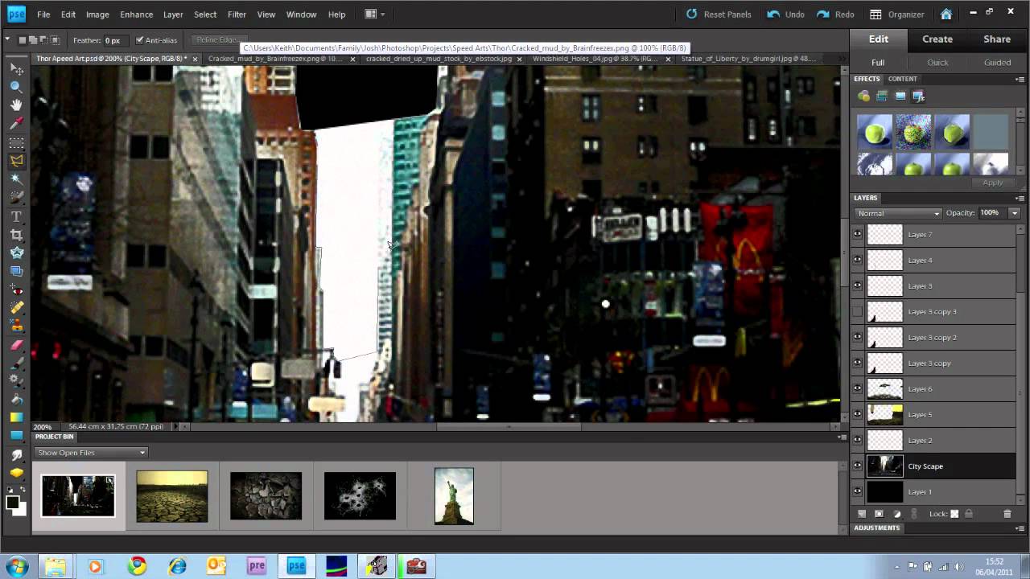Open the Enhance menu
This screenshot has height=579, width=1030.
(136, 14)
